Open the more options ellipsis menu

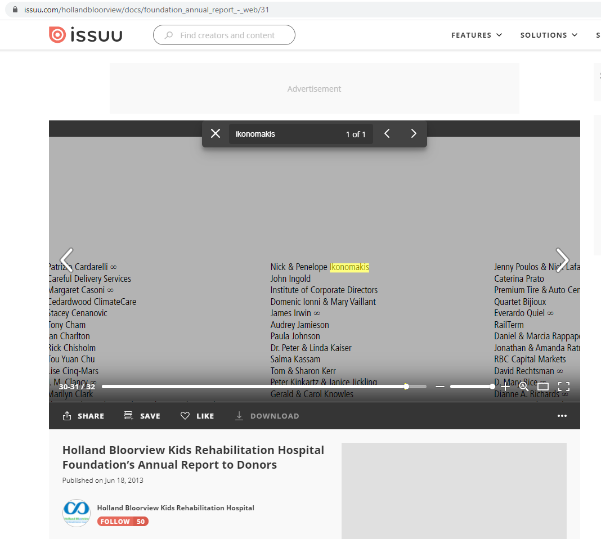(562, 416)
